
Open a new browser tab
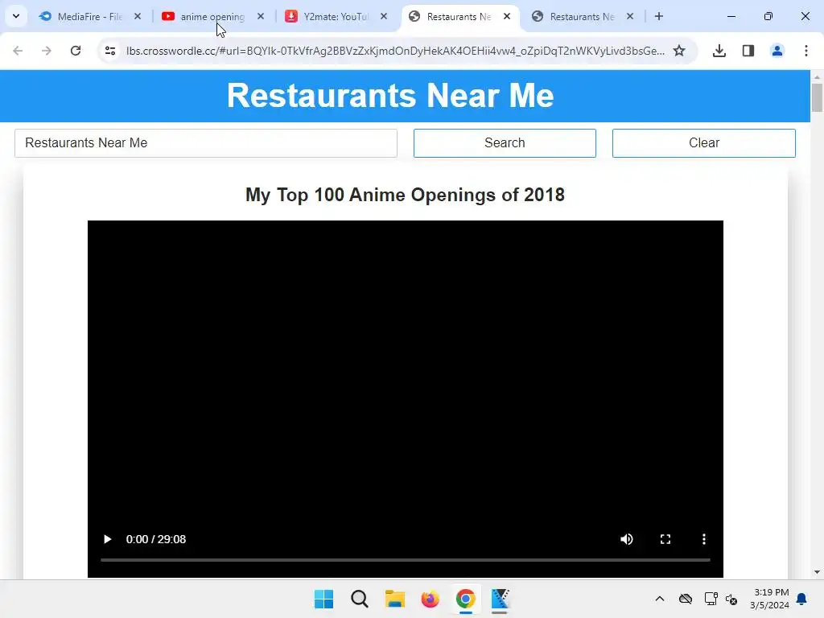(x=659, y=16)
